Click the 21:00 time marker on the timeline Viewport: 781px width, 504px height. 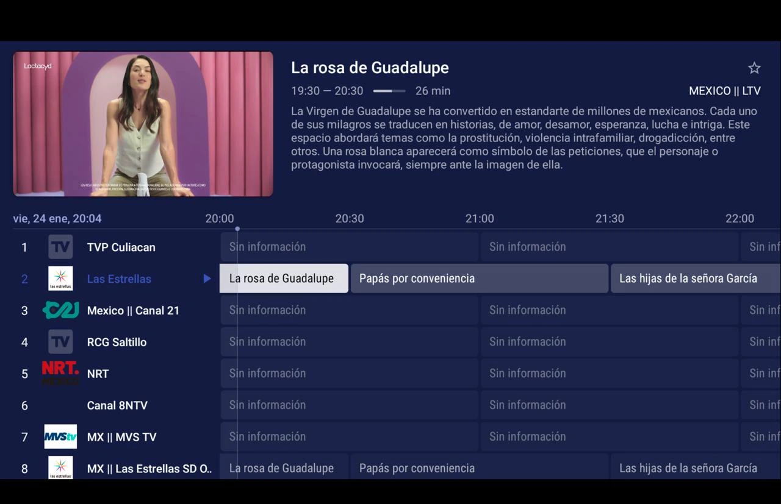coord(480,218)
